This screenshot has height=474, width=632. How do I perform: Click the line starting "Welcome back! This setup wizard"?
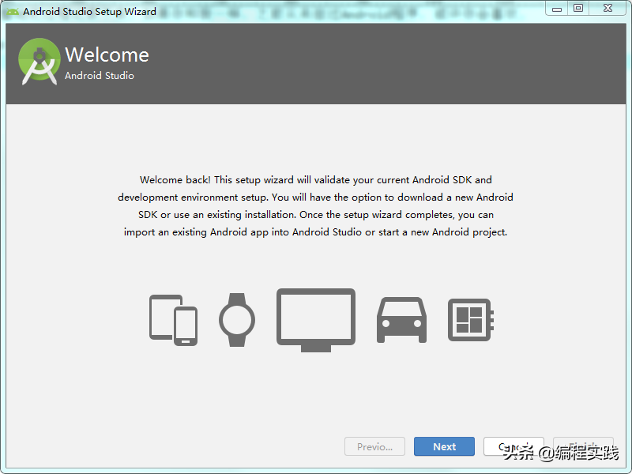click(315, 180)
